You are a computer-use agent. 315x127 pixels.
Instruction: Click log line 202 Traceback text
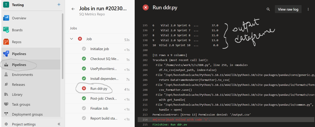coord(181,60)
